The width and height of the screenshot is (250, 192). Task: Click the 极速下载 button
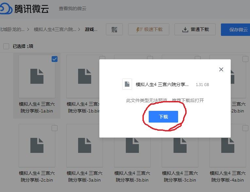point(149,29)
